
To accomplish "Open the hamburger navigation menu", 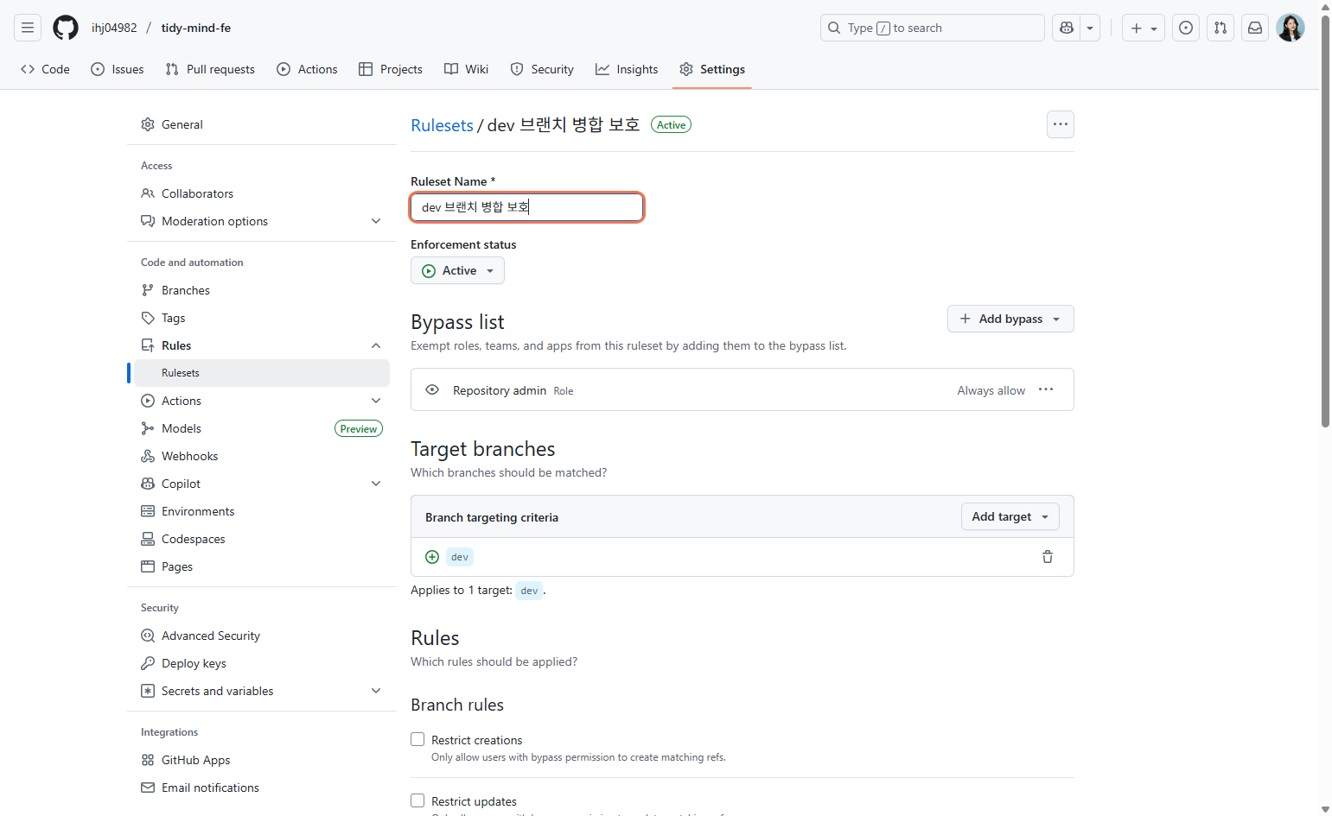I will tap(28, 28).
